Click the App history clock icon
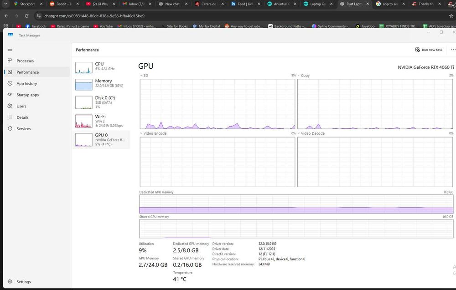Viewport: 456px width, 290px height. [10, 83]
